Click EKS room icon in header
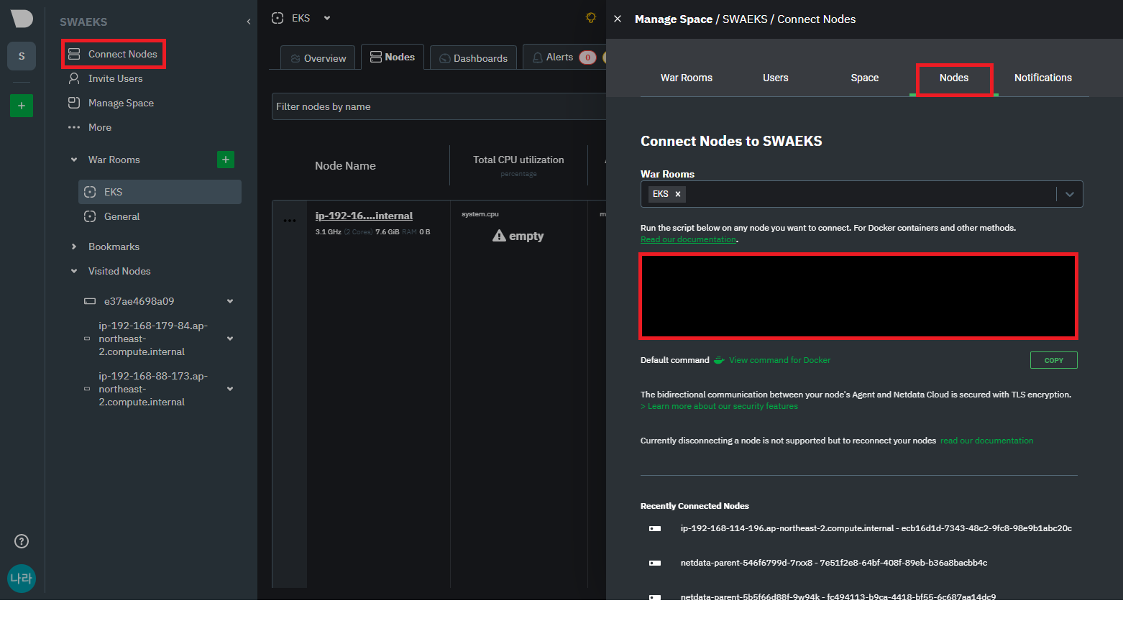 coord(278,18)
